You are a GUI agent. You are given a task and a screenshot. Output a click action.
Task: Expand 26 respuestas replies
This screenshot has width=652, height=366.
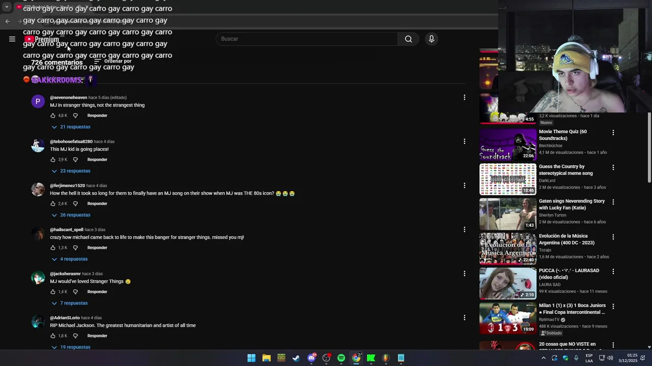click(x=71, y=215)
